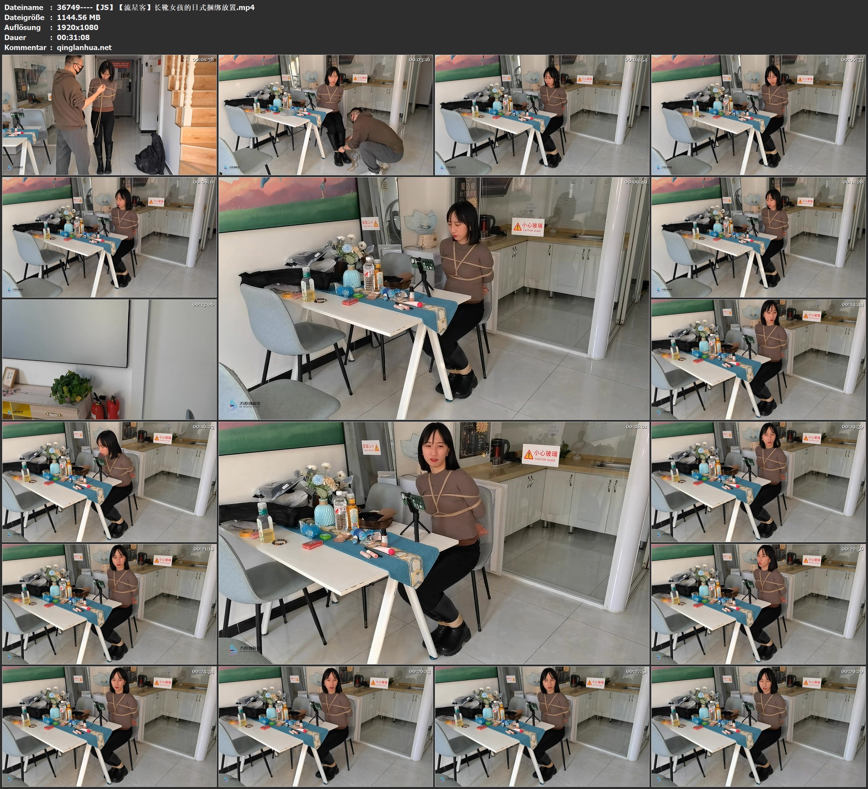Open the large frame at 00:09:49
The height and width of the screenshot is (789, 868).
point(433,298)
